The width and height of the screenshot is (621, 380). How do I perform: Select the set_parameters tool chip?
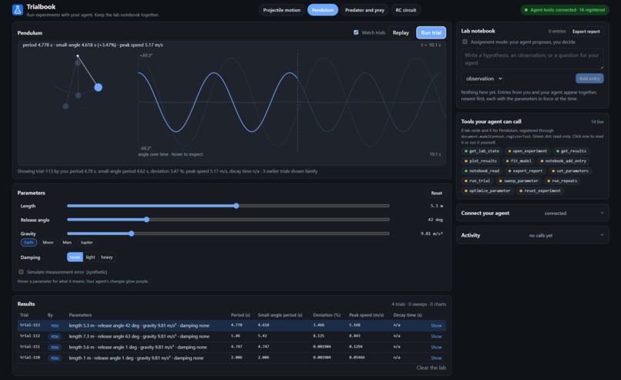570,171
